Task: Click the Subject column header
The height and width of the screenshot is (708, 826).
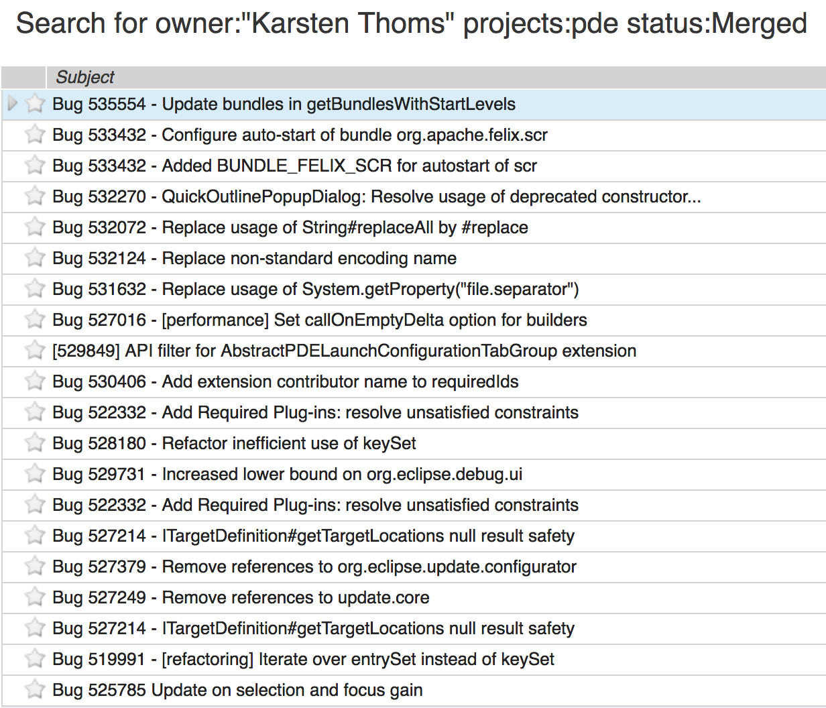Action: pos(85,77)
